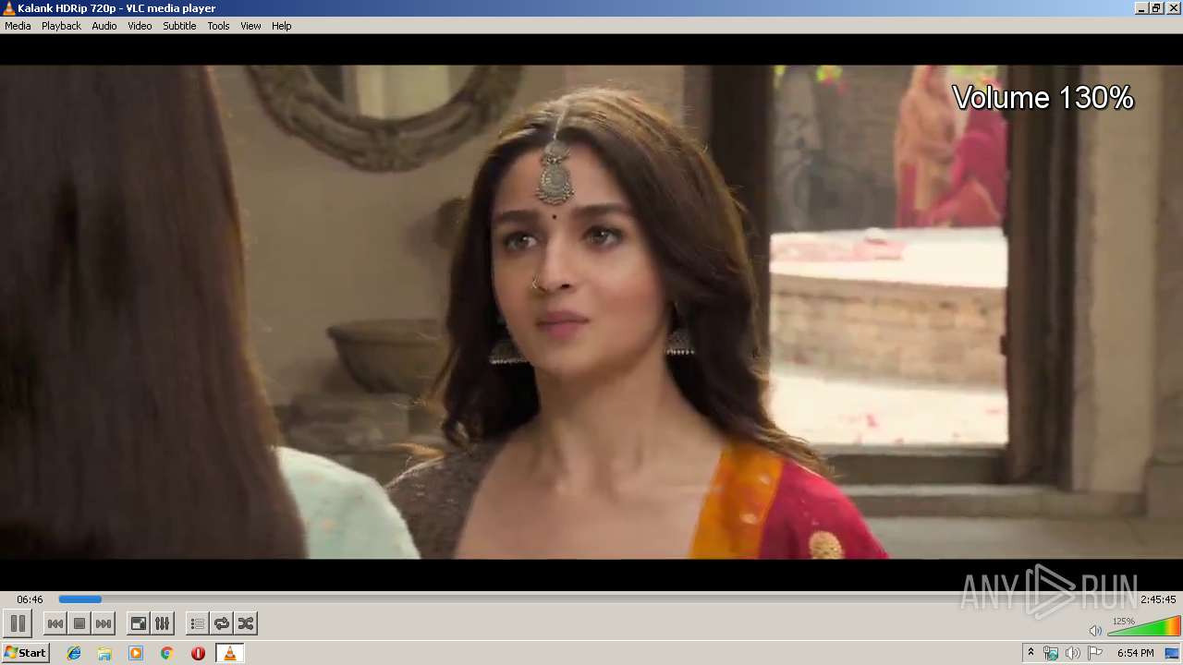The height and width of the screenshot is (665, 1183).
Task: Open Action Center flag icon
Action: click(x=1095, y=653)
